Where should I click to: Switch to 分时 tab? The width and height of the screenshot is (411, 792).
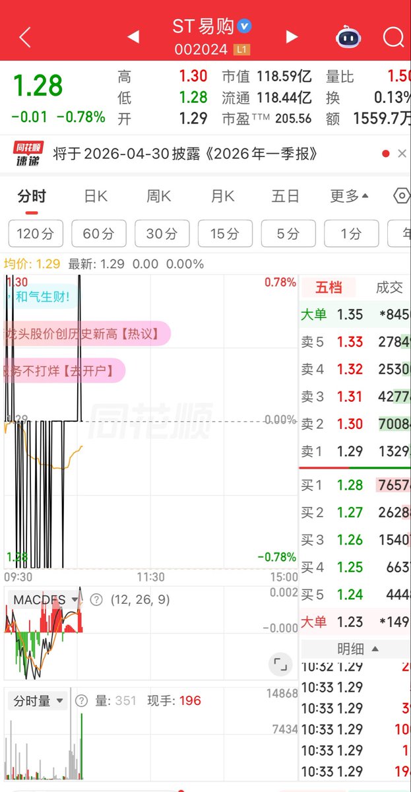point(32,196)
